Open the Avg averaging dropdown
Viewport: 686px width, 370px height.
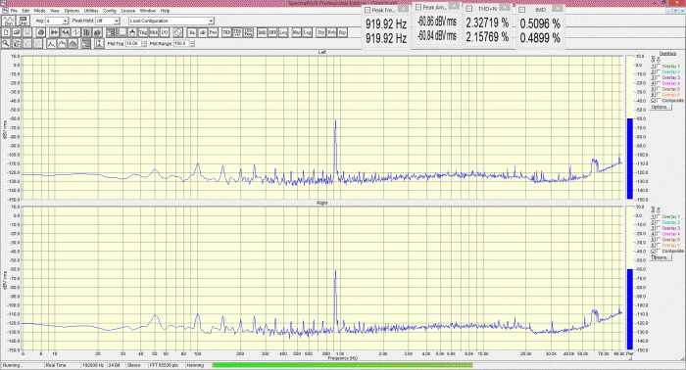pos(66,21)
